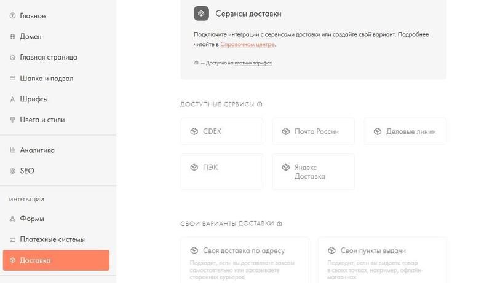Viewport: 492px width, 283px height.
Task: Click the bar chart icon beside Аналитика
Action: (x=12, y=150)
